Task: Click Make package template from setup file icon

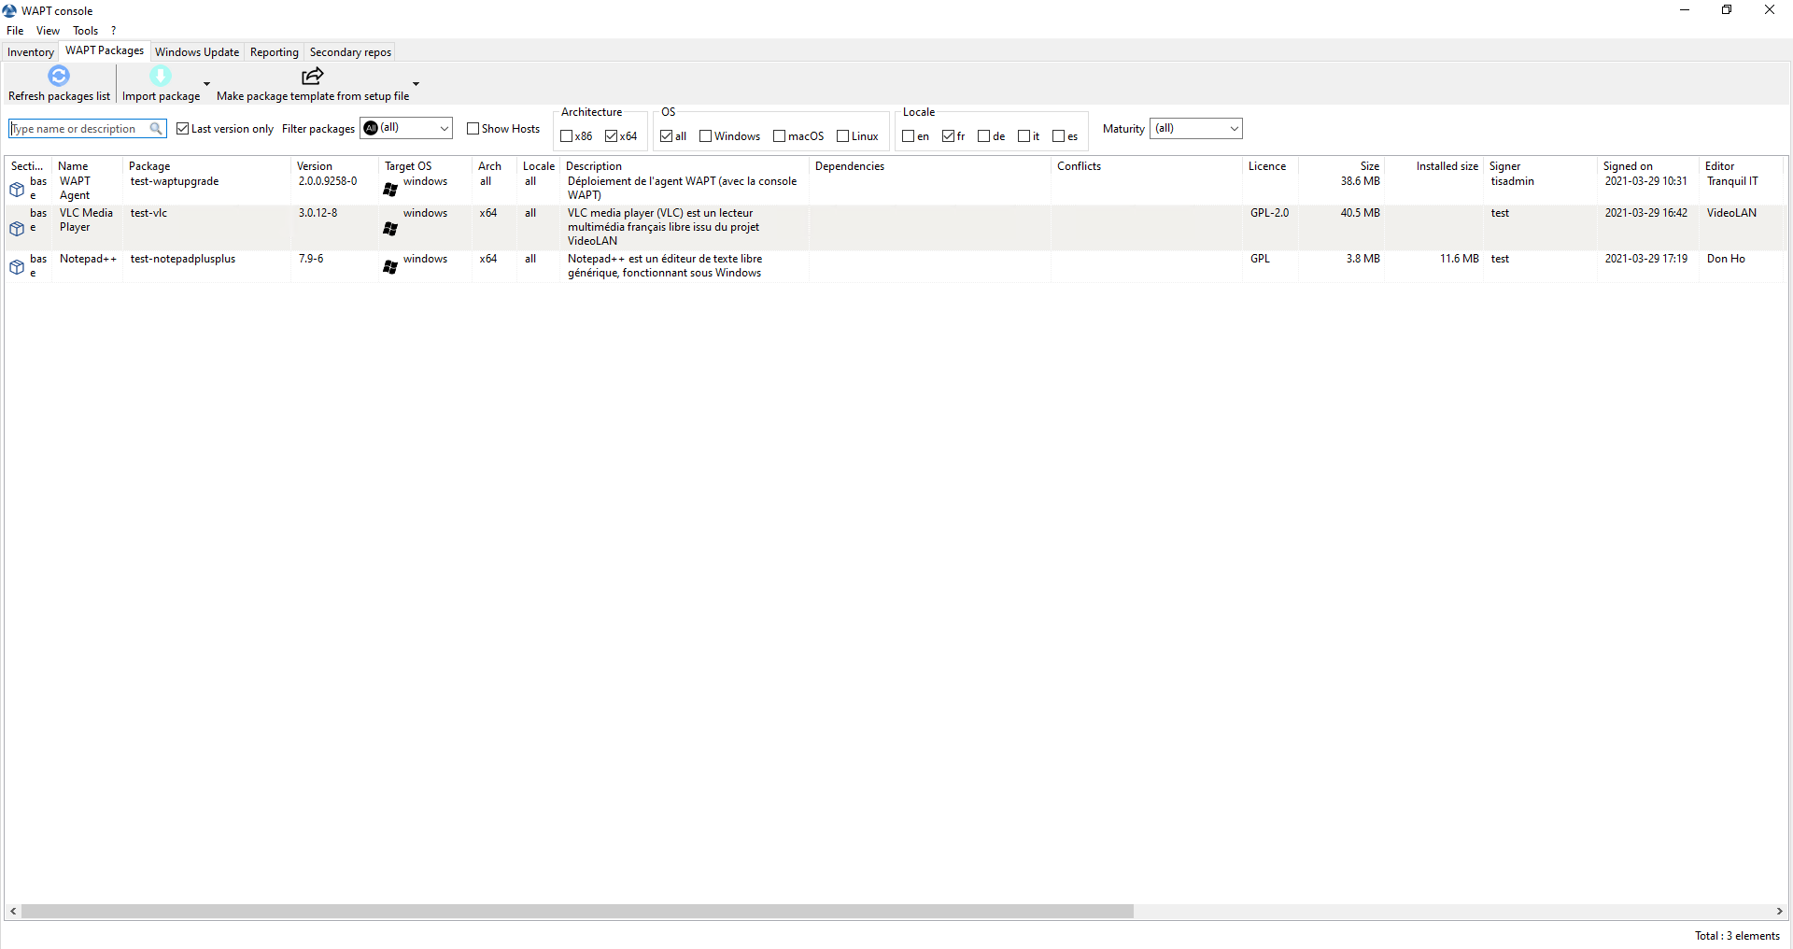Action: click(312, 76)
